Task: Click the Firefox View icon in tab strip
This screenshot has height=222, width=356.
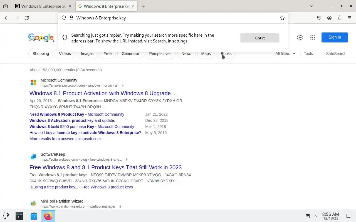Action: (x=6, y=6)
